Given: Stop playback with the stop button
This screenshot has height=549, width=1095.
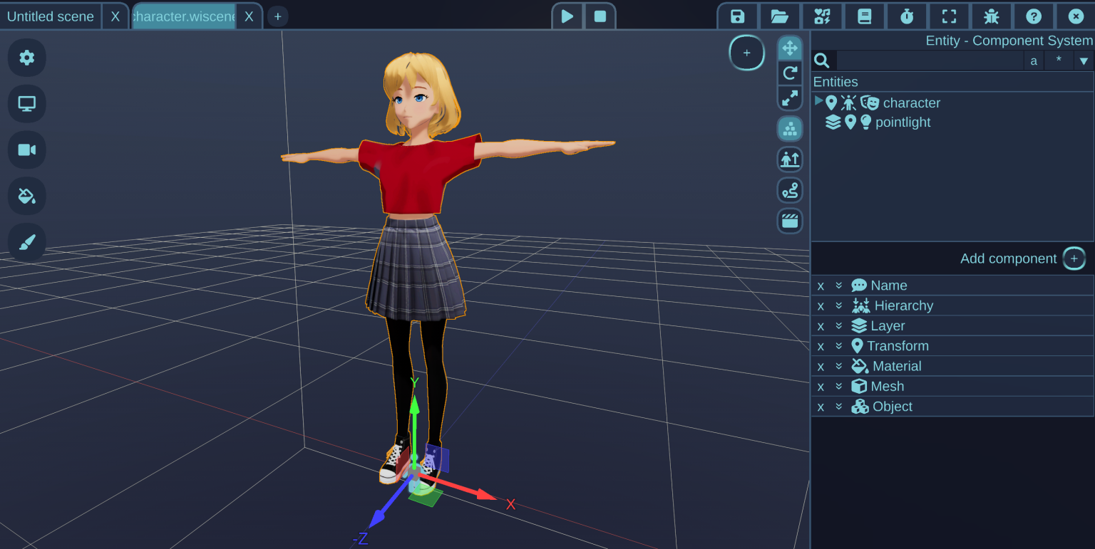Looking at the screenshot, I should 600,16.
